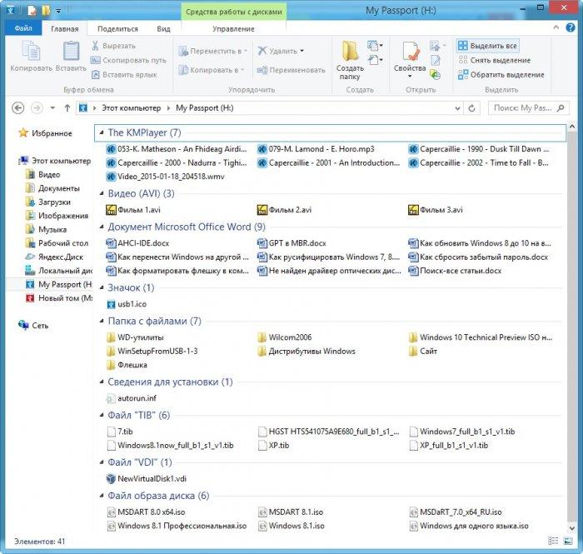583x554 pixels.
Task: Click the Forward navigation arrow
Action: [x=37, y=107]
